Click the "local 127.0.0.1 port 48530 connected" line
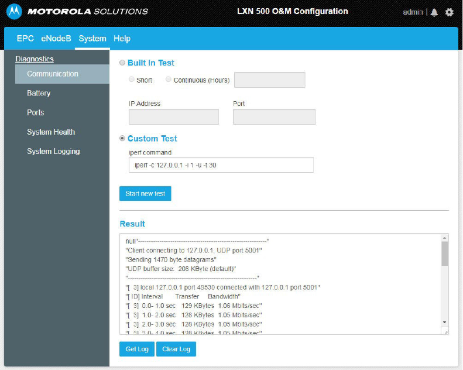This screenshot has height=370, width=463. pyautogui.click(x=222, y=287)
